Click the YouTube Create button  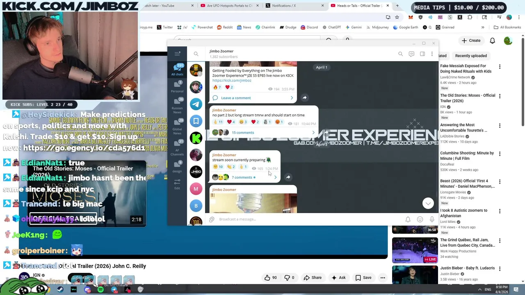pos(471,41)
